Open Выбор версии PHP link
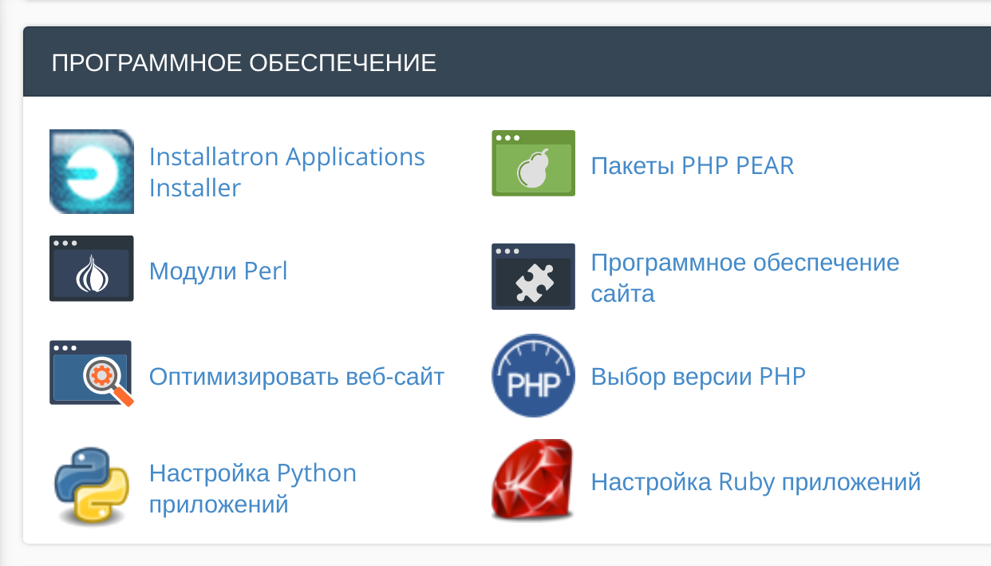This screenshot has height=566, width=991. pos(698,376)
